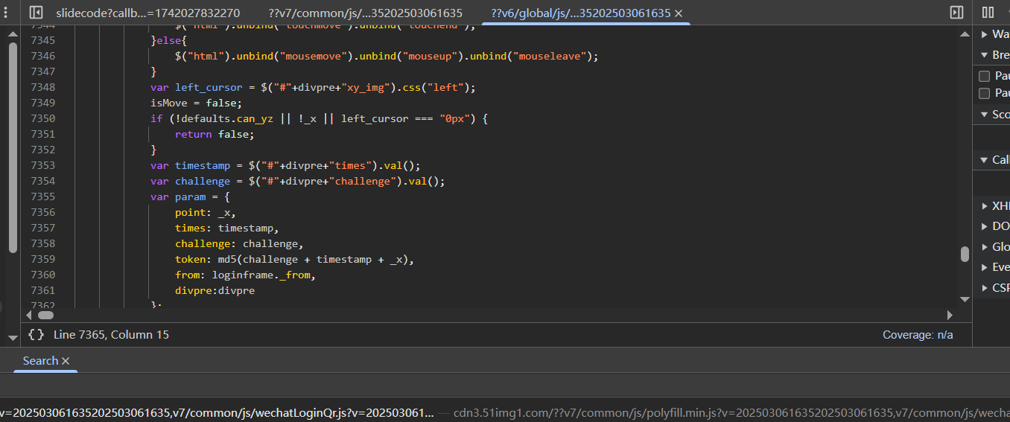Click horizontal scrollbar left arrow
This screenshot has width=1010, height=422.
click(x=30, y=316)
